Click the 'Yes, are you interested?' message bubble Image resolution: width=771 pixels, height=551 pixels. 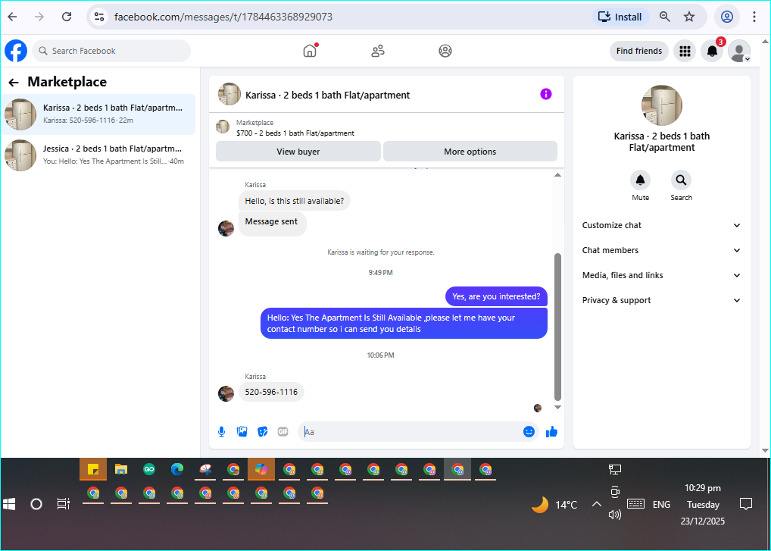pos(496,296)
